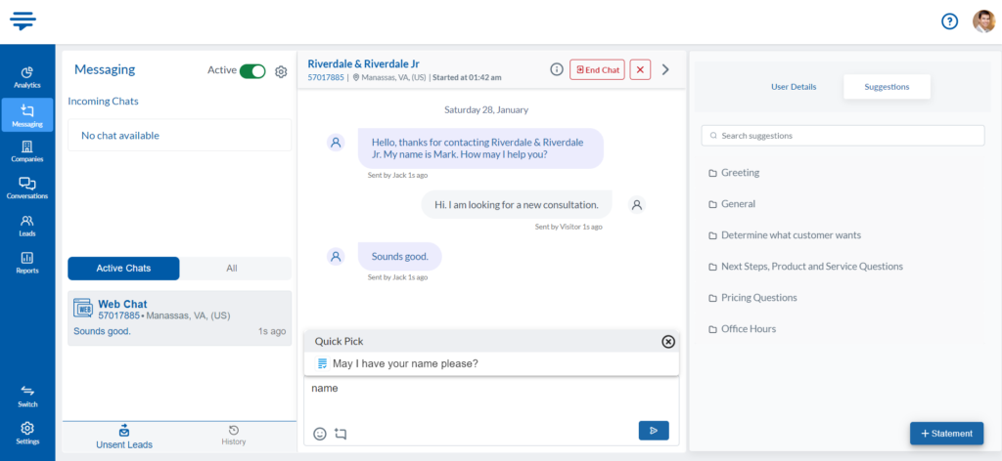Open the Analytics sidebar section

(27, 76)
